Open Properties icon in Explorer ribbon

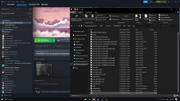coord(146,16)
